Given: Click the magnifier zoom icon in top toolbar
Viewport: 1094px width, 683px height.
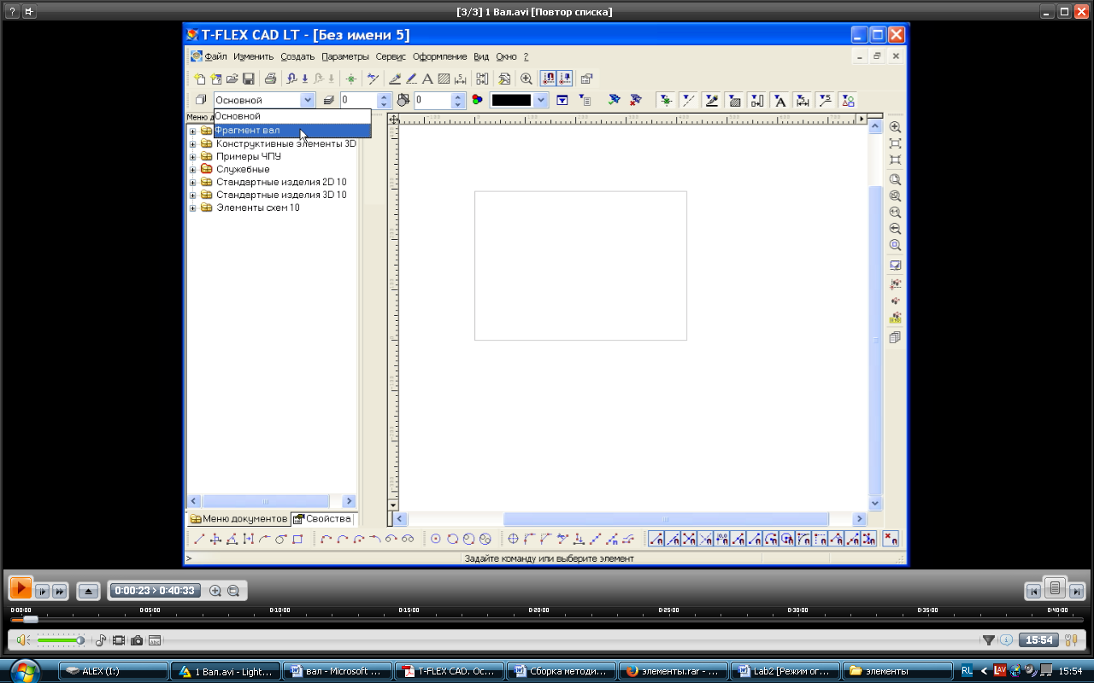Looking at the screenshot, I should [x=526, y=79].
